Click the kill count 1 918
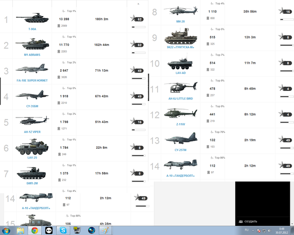Viewport: 294px width, 235px height. click(64, 96)
